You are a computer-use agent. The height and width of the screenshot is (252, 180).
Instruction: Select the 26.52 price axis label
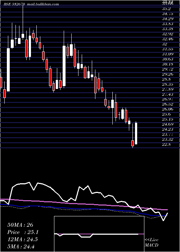click(x=167, y=104)
